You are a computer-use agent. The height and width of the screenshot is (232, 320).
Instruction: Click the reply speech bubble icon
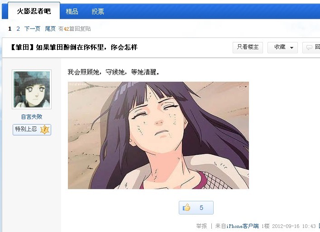(309, 47)
